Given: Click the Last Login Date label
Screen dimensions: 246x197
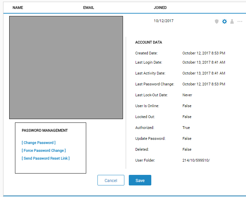Looking at the screenshot, I should pos(149,62).
